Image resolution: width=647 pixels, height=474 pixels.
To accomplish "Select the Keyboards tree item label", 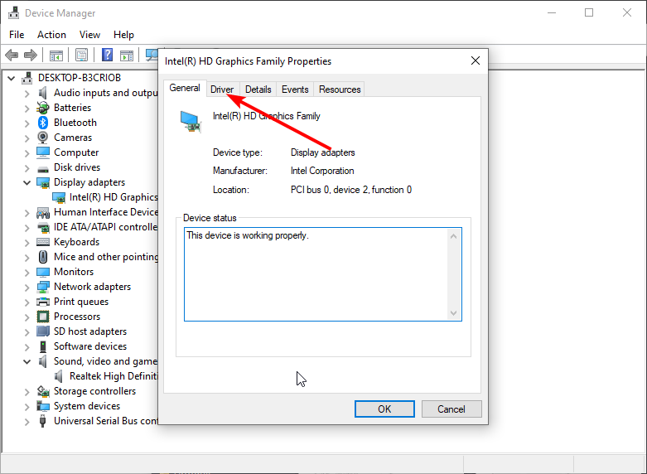I will (77, 242).
